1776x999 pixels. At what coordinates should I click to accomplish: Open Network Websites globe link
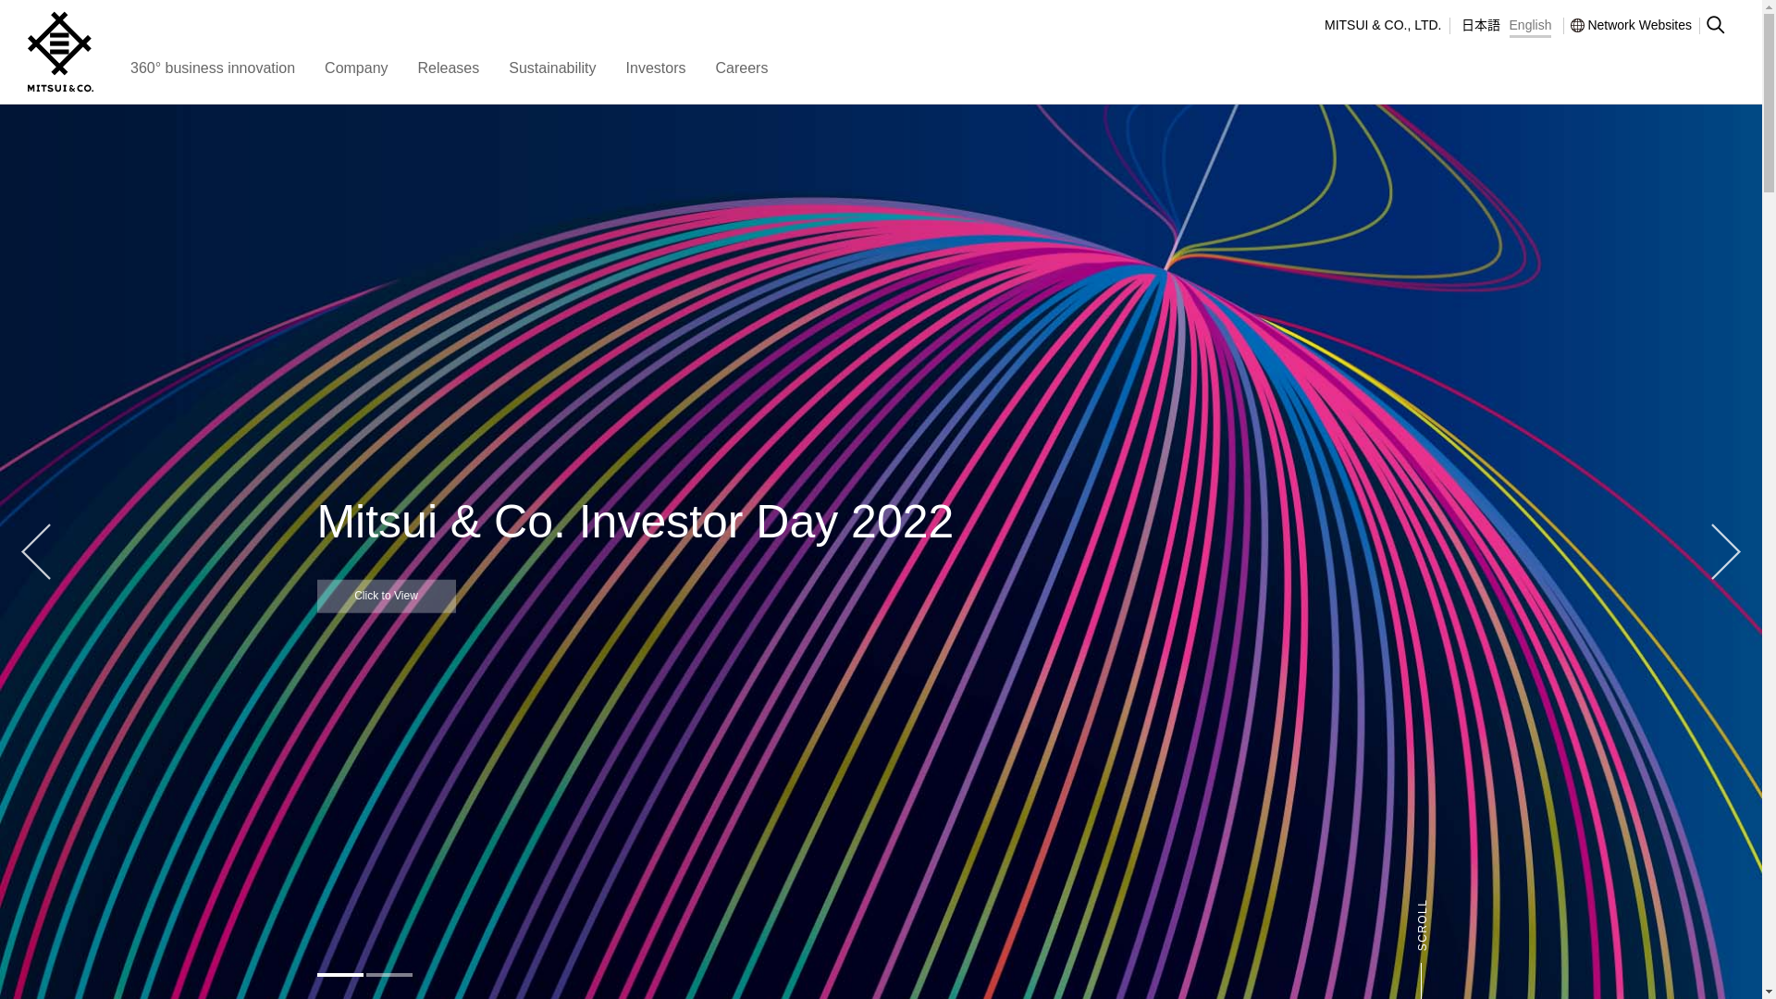(x=1631, y=25)
